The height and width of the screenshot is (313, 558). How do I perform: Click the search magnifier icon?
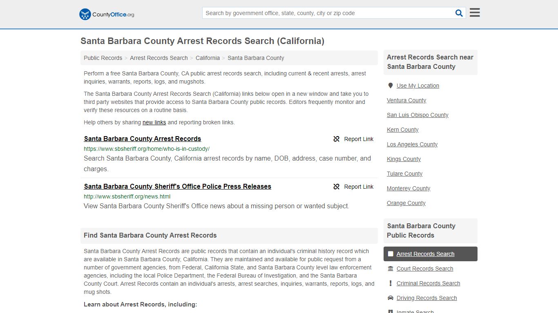click(x=459, y=13)
